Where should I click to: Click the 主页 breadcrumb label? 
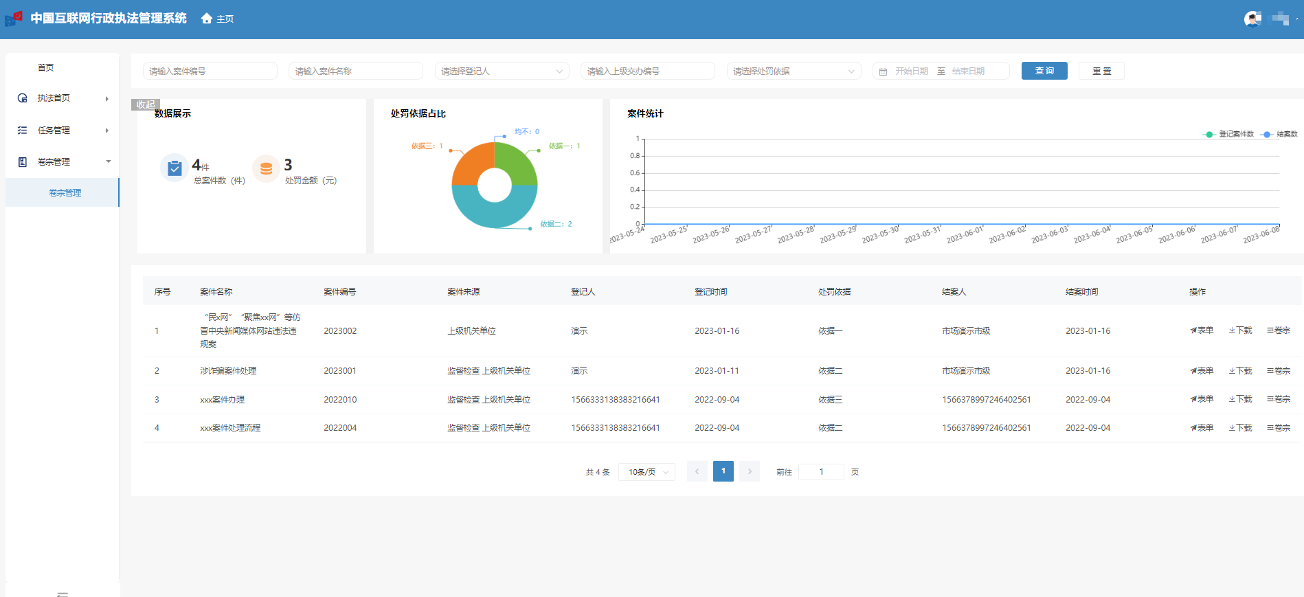pyautogui.click(x=225, y=19)
